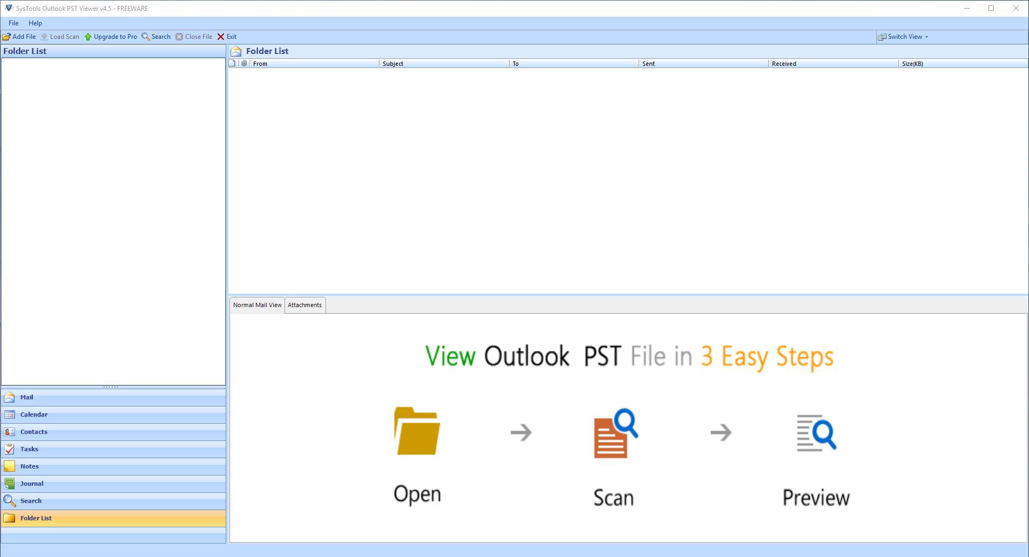Screen dimensions: 1029x557
Task: Maximize the PST Viewer window
Action: [x=991, y=8]
